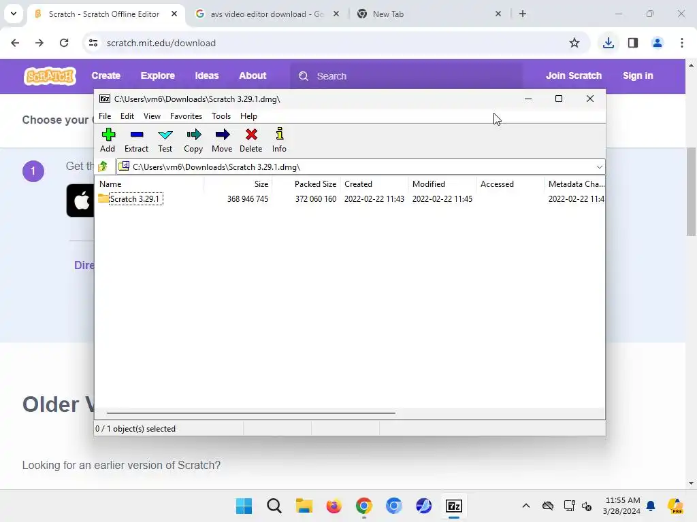This screenshot has height=522, width=697.
Task: Open the File menu in 7-Zip
Action: (105, 116)
